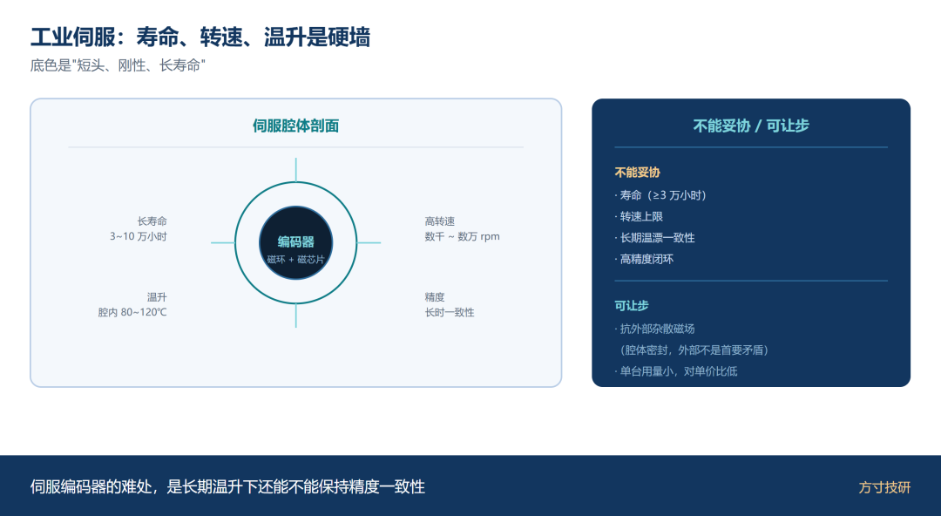941x516 pixels.
Task: Click the "伺服腔体剖面" panel heading
Action: (296, 126)
